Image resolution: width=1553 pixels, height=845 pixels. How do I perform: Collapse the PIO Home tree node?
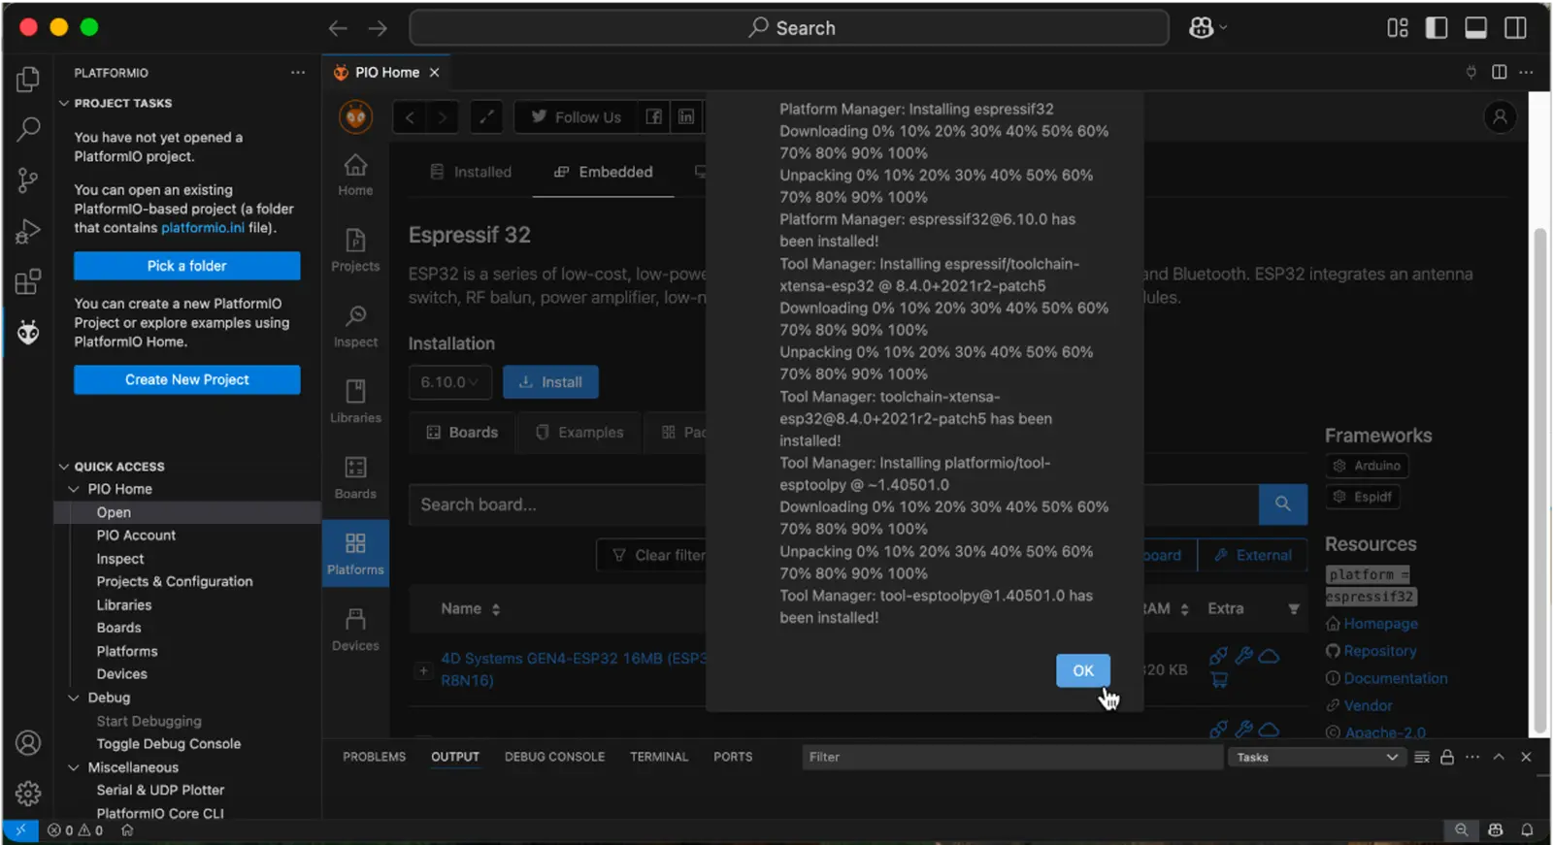click(74, 489)
